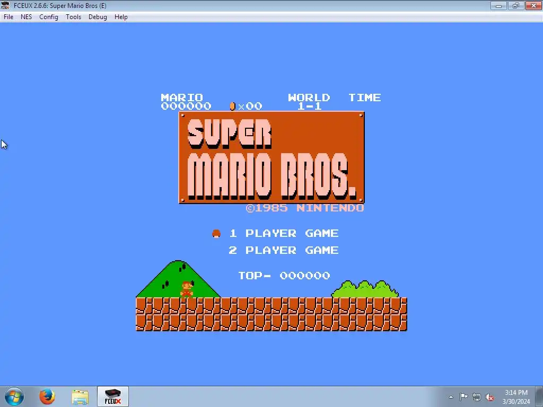Open the Action Center flag icon
This screenshot has height=407, width=543.
click(463, 397)
